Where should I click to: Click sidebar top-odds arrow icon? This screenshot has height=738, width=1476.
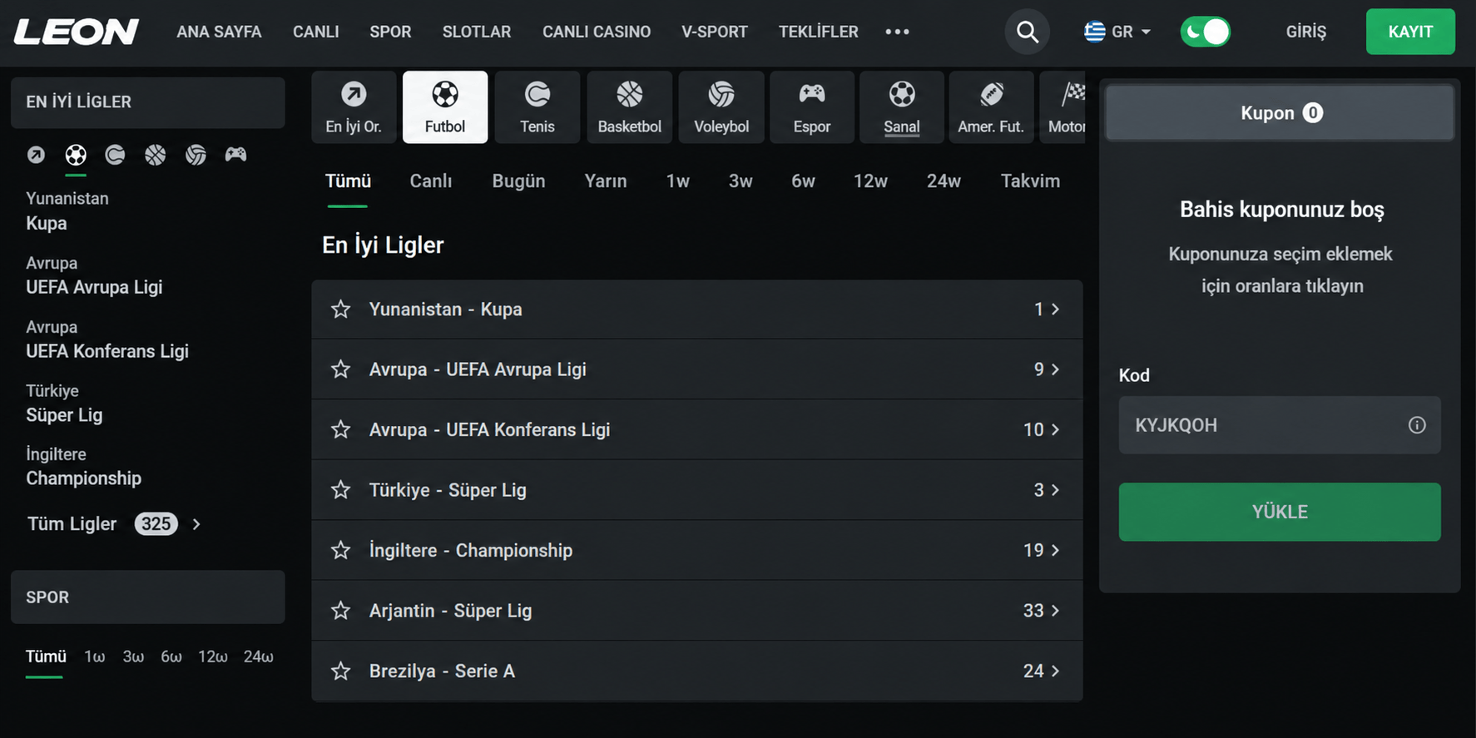click(36, 155)
